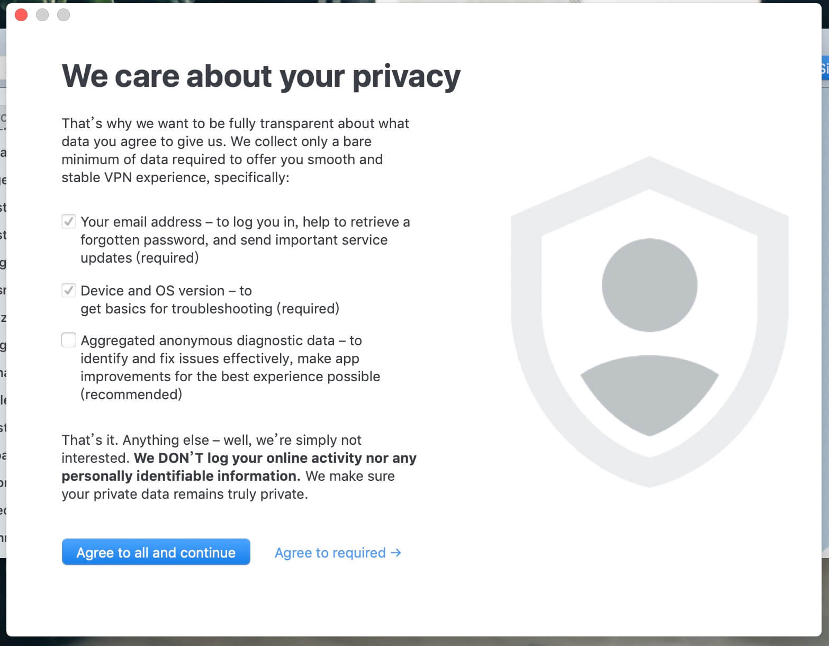Click the (recommended) text under diagnostic option
The height and width of the screenshot is (646, 829).
pyautogui.click(x=131, y=394)
